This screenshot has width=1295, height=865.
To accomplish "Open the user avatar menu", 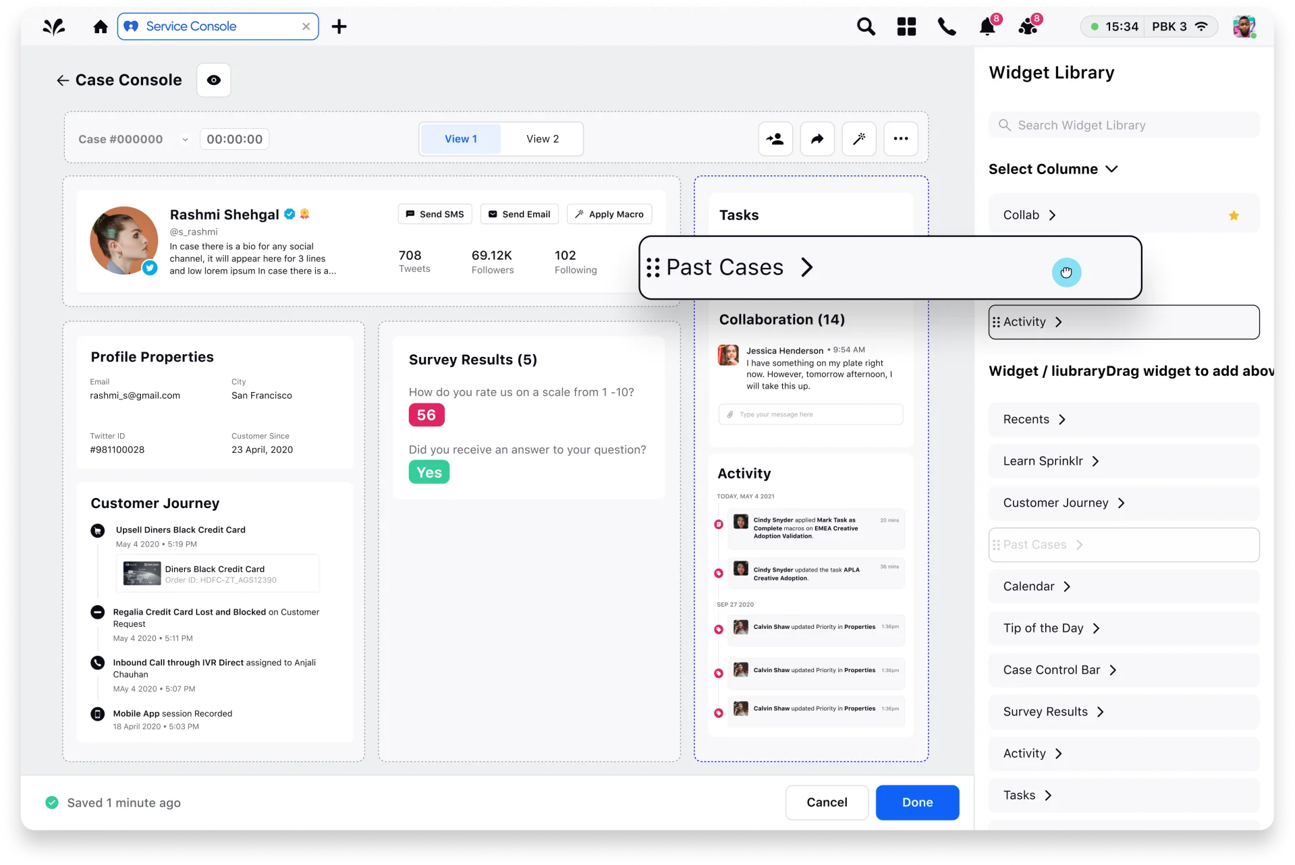I will point(1244,27).
